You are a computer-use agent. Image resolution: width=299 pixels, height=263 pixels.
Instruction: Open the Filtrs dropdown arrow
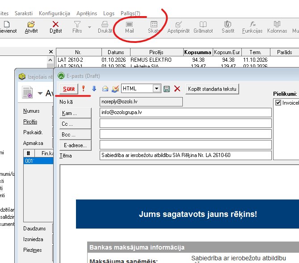coord(89,27)
